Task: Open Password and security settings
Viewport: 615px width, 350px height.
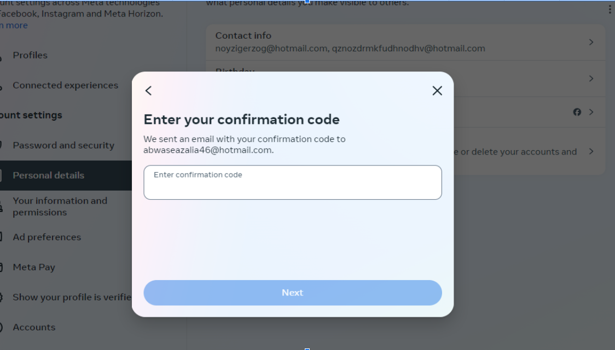Action: tap(63, 145)
